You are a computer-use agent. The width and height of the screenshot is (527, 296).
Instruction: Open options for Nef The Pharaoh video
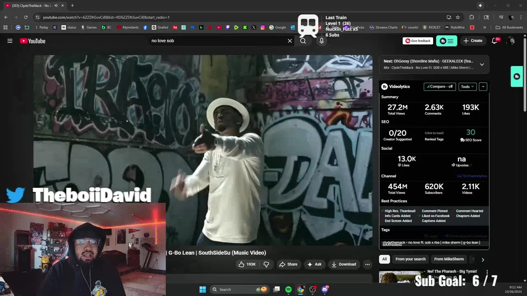(x=487, y=272)
